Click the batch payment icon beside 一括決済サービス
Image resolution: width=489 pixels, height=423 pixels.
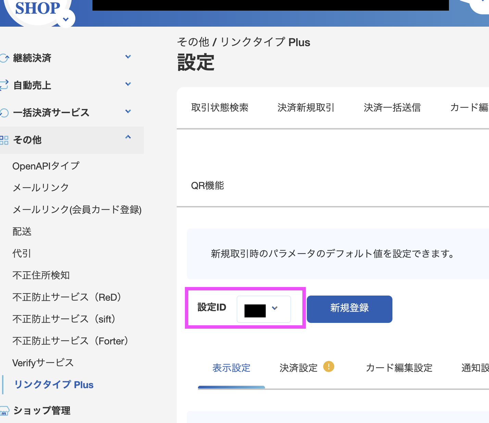[x=4, y=112]
